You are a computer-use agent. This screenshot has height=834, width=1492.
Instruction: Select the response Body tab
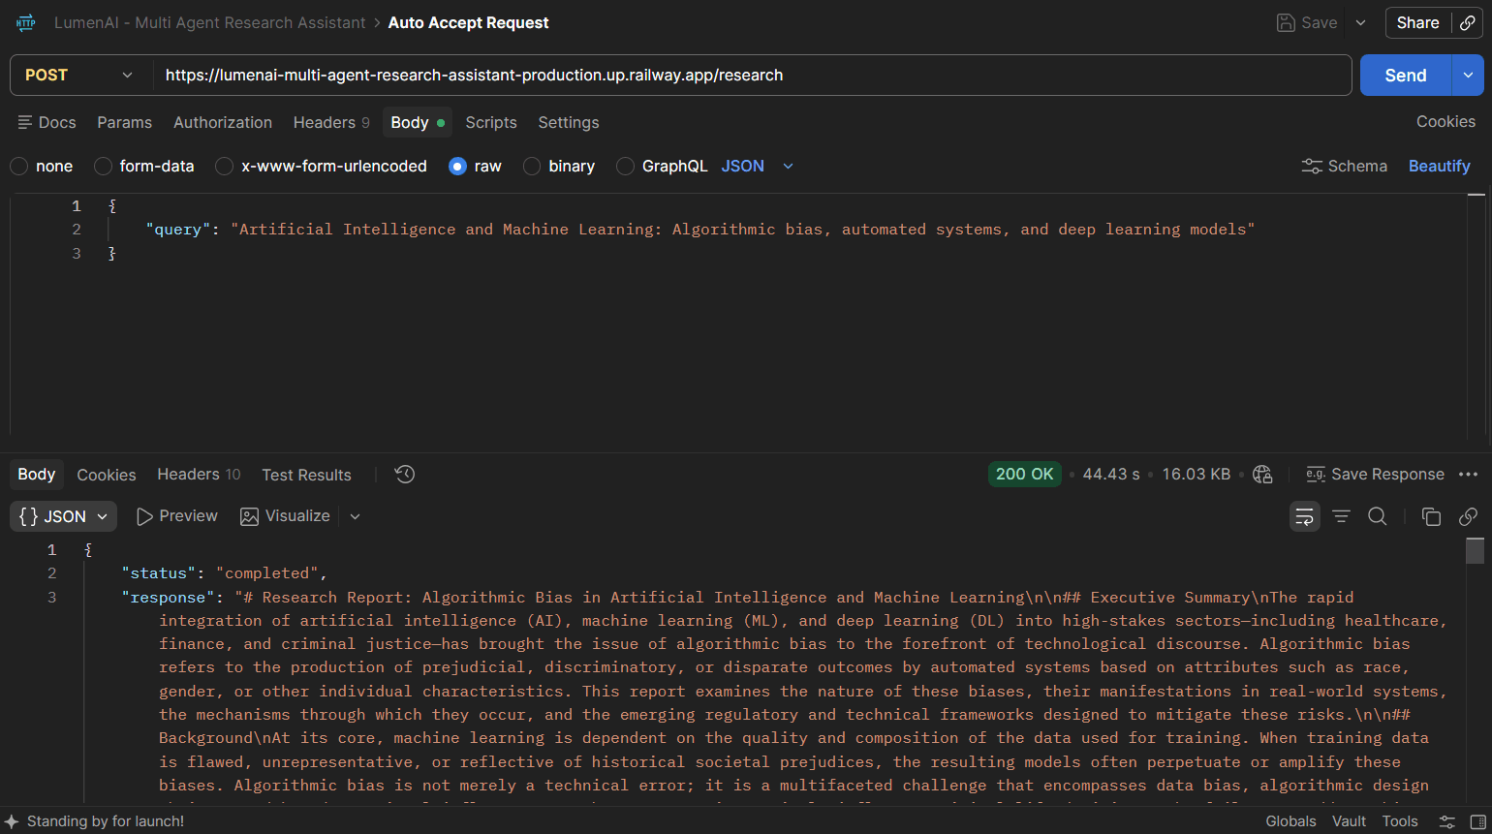37,475
